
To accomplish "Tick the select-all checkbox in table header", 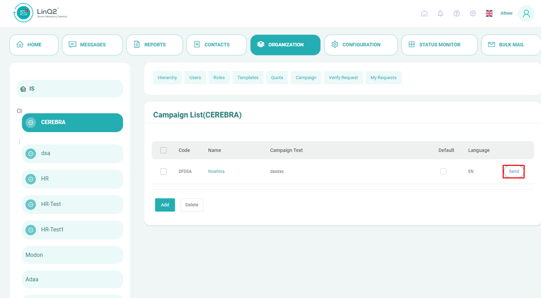I will pyautogui.click(x=163, y=150).
